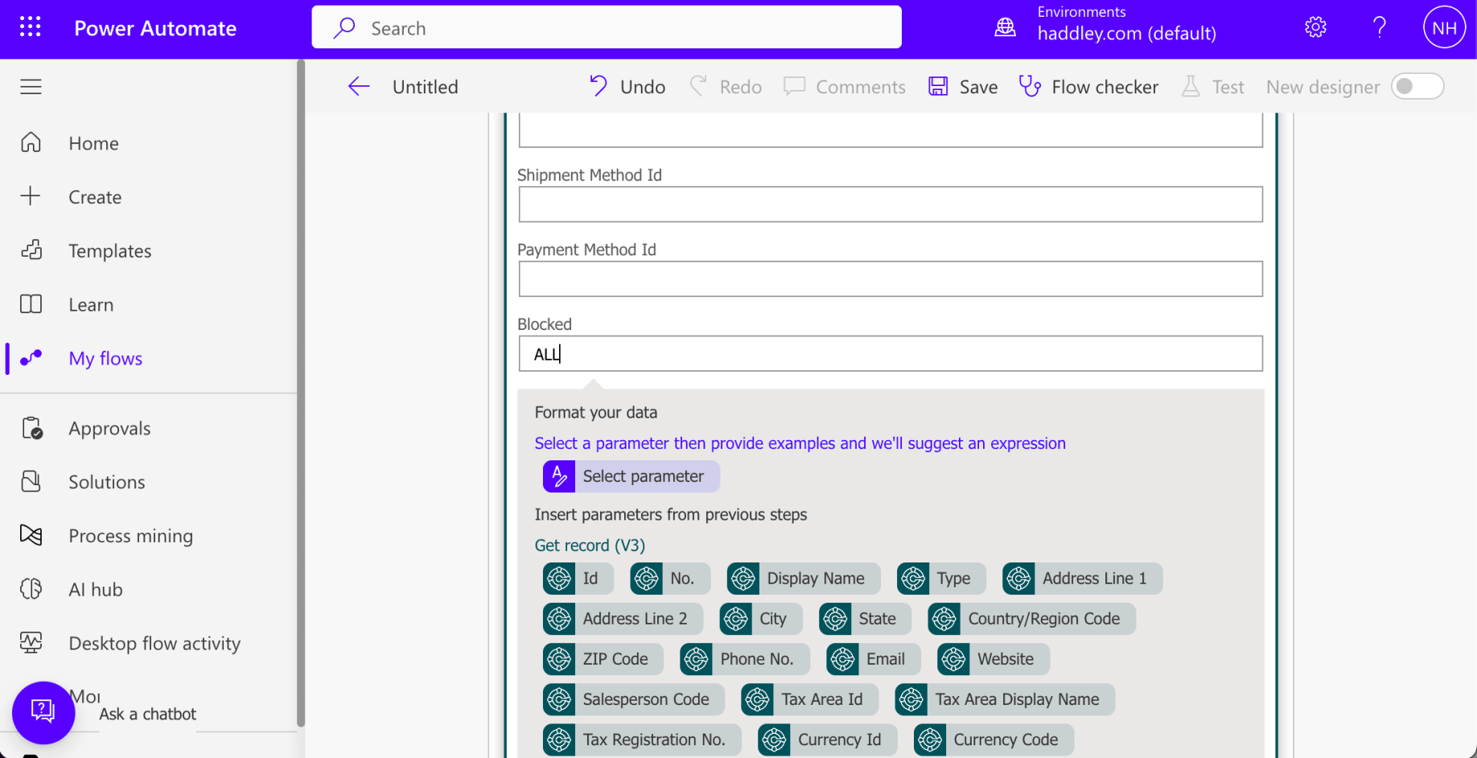Click the Blocked input field
The width and height of the screenshot is (1477, 758).
(x=891, y=354)
